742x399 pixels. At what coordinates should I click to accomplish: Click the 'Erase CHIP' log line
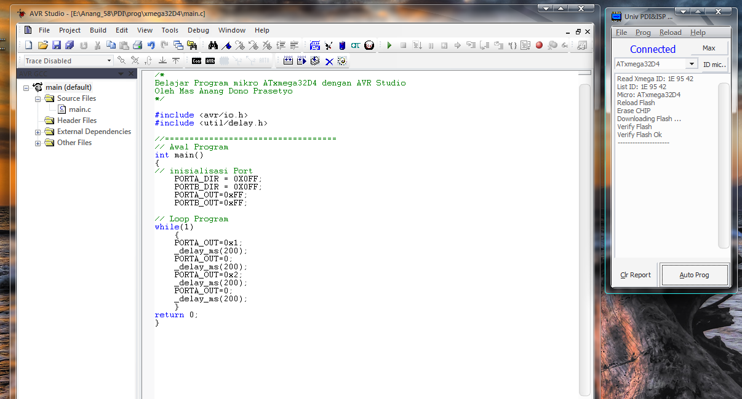pos(634,111)
